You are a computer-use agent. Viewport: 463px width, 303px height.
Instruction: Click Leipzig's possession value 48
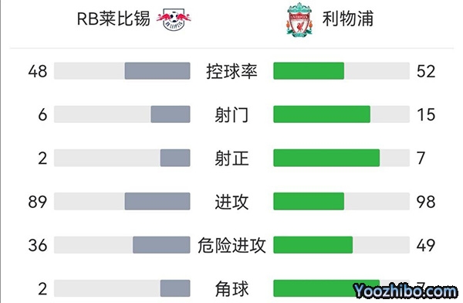tap(38, 71)
